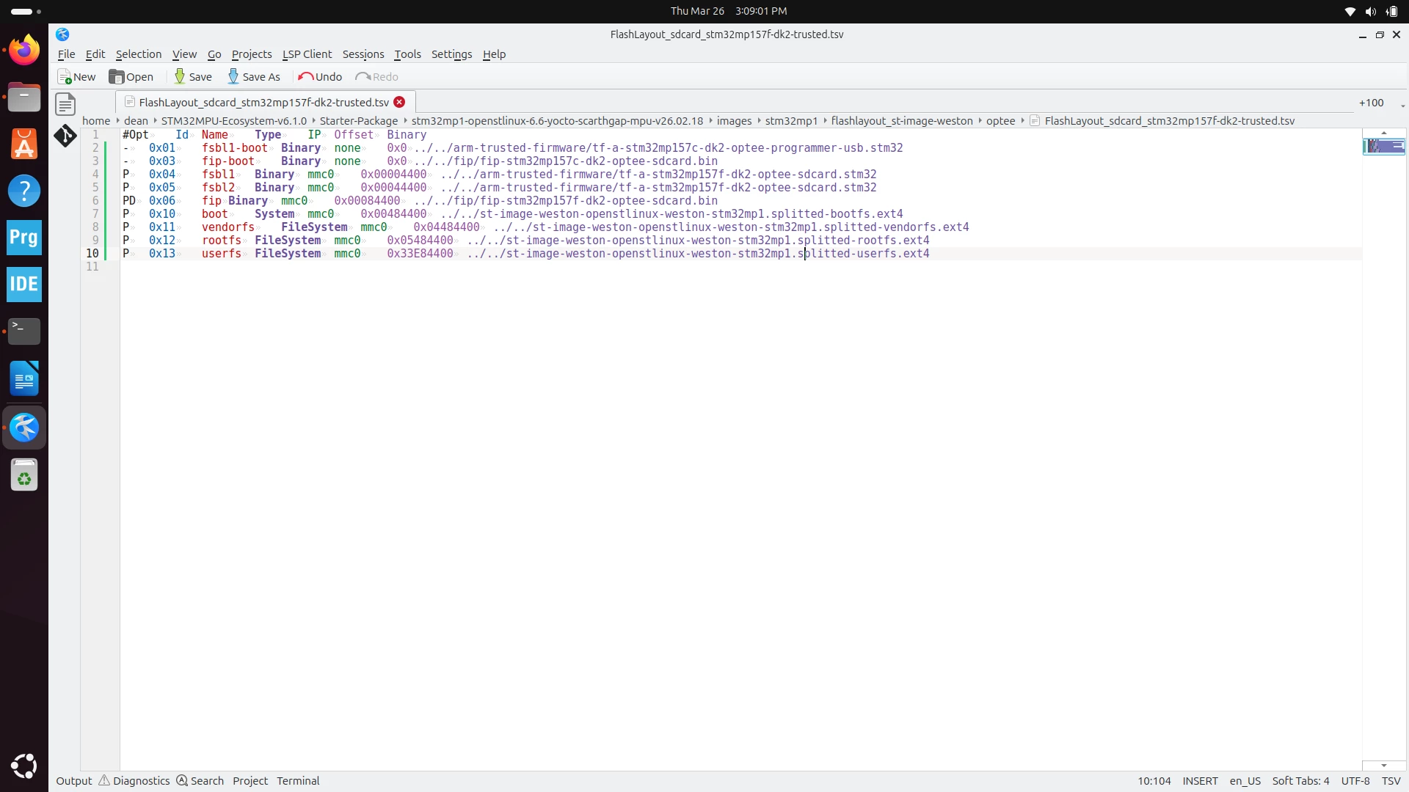Click the stm32mp1 breadcrumb segment

[x=791, y=121]
